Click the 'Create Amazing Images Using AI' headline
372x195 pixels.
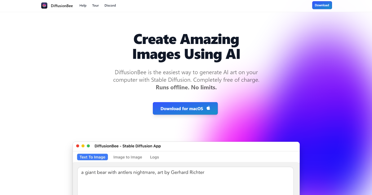click(186, 47)
